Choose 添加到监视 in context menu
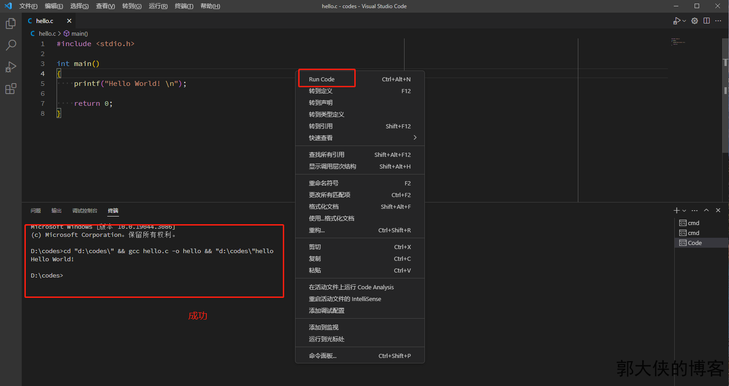This screenshot has height=386, width=729. pyautogui.click(x=360, y=327)
